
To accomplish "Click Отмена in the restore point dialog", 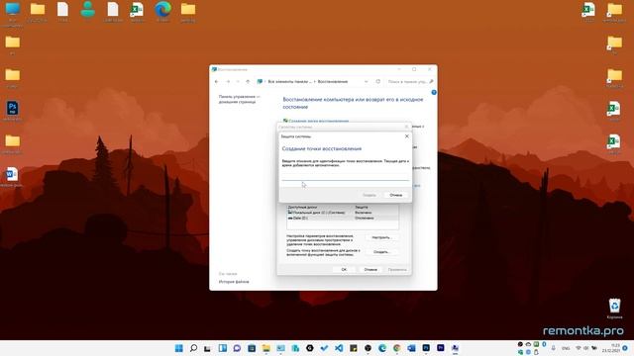I will coord(396,195).
